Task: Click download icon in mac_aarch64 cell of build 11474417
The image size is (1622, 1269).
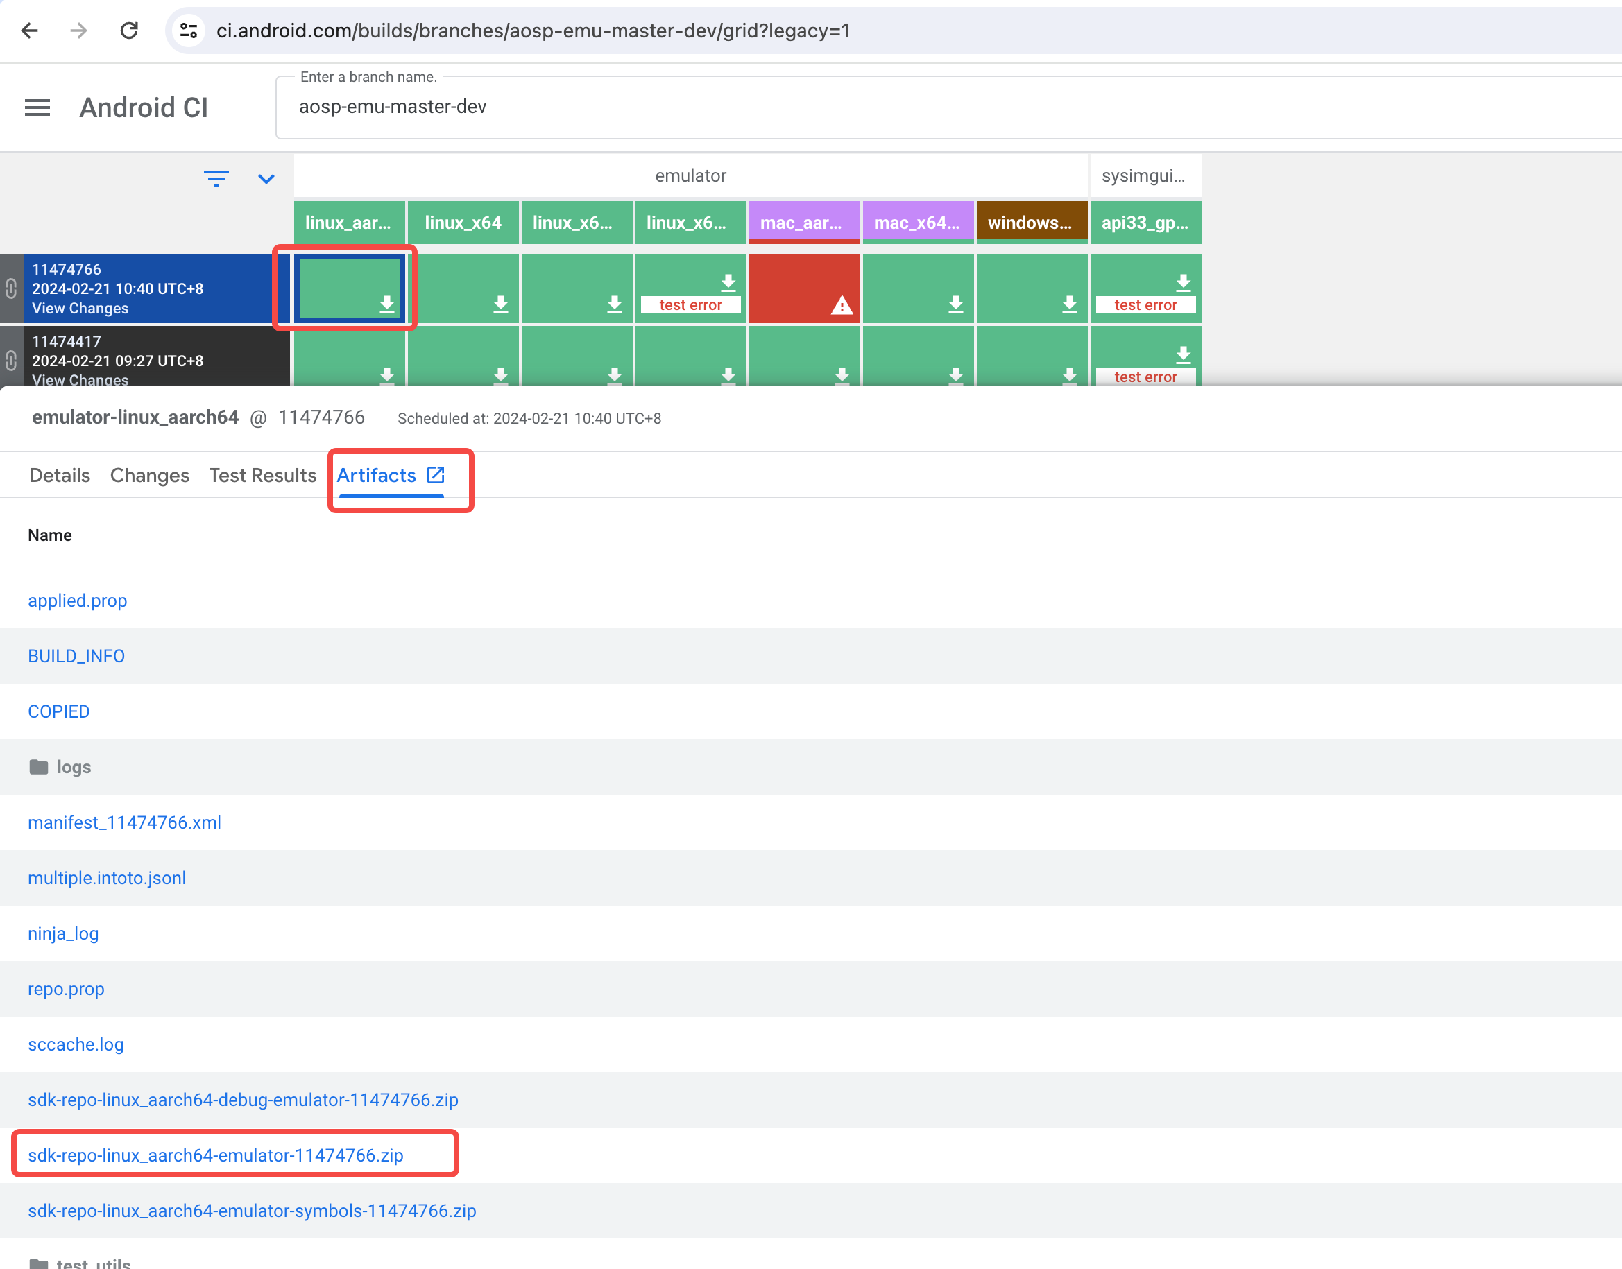Action: pyautogui.click(x=842, y=375)
